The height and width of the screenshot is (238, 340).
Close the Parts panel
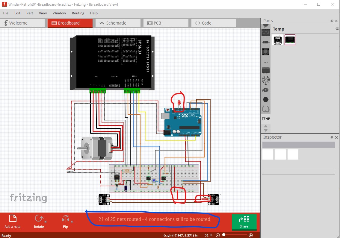click(336, 21)
